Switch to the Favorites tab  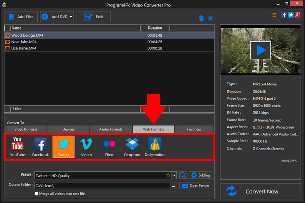pyautogui.click(x=194, y=129)
